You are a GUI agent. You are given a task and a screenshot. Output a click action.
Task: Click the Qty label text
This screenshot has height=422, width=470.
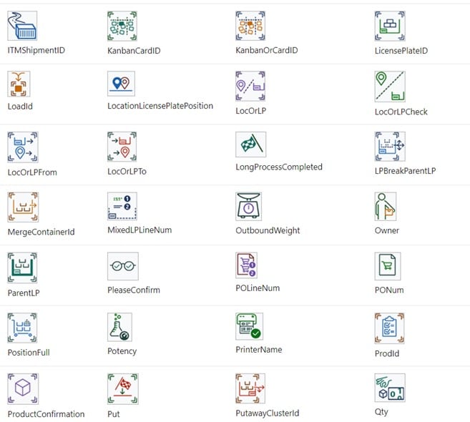click(381, 412)
